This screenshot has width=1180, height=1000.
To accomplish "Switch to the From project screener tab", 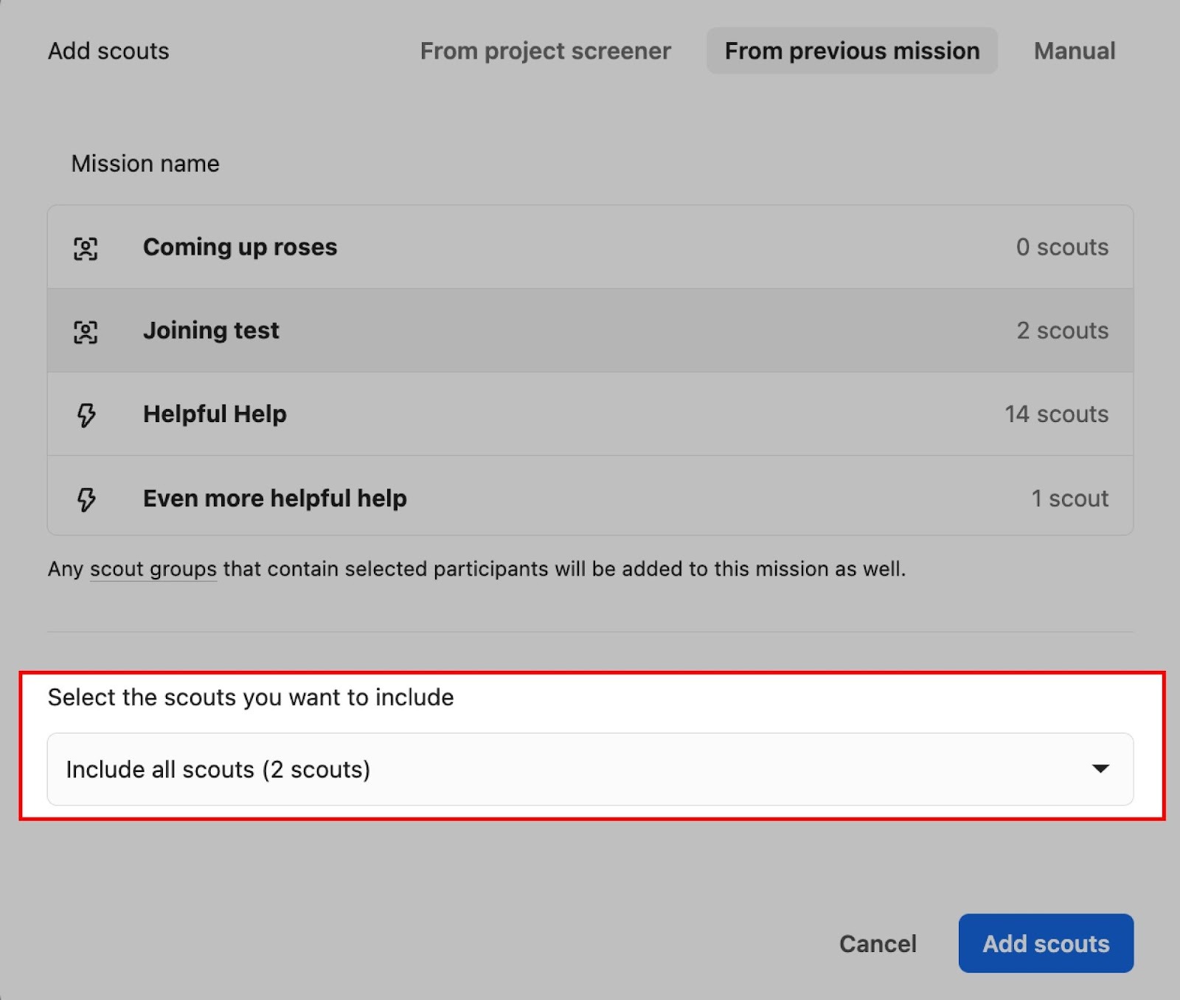I will click(545, 51).
